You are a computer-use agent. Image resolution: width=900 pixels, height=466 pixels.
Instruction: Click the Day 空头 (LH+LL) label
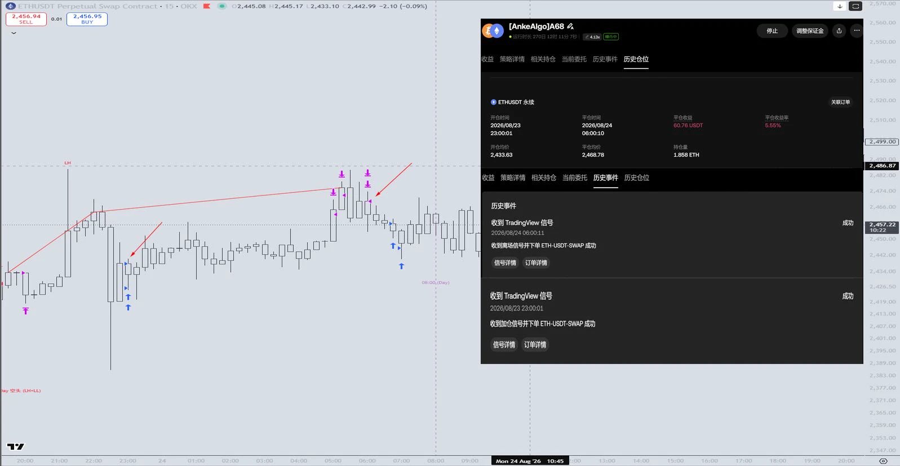20,390
